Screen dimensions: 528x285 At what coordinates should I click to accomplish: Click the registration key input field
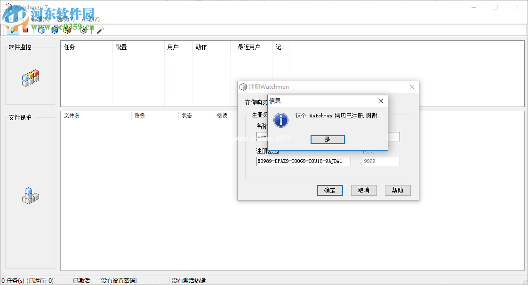click(x=304, y=162)
